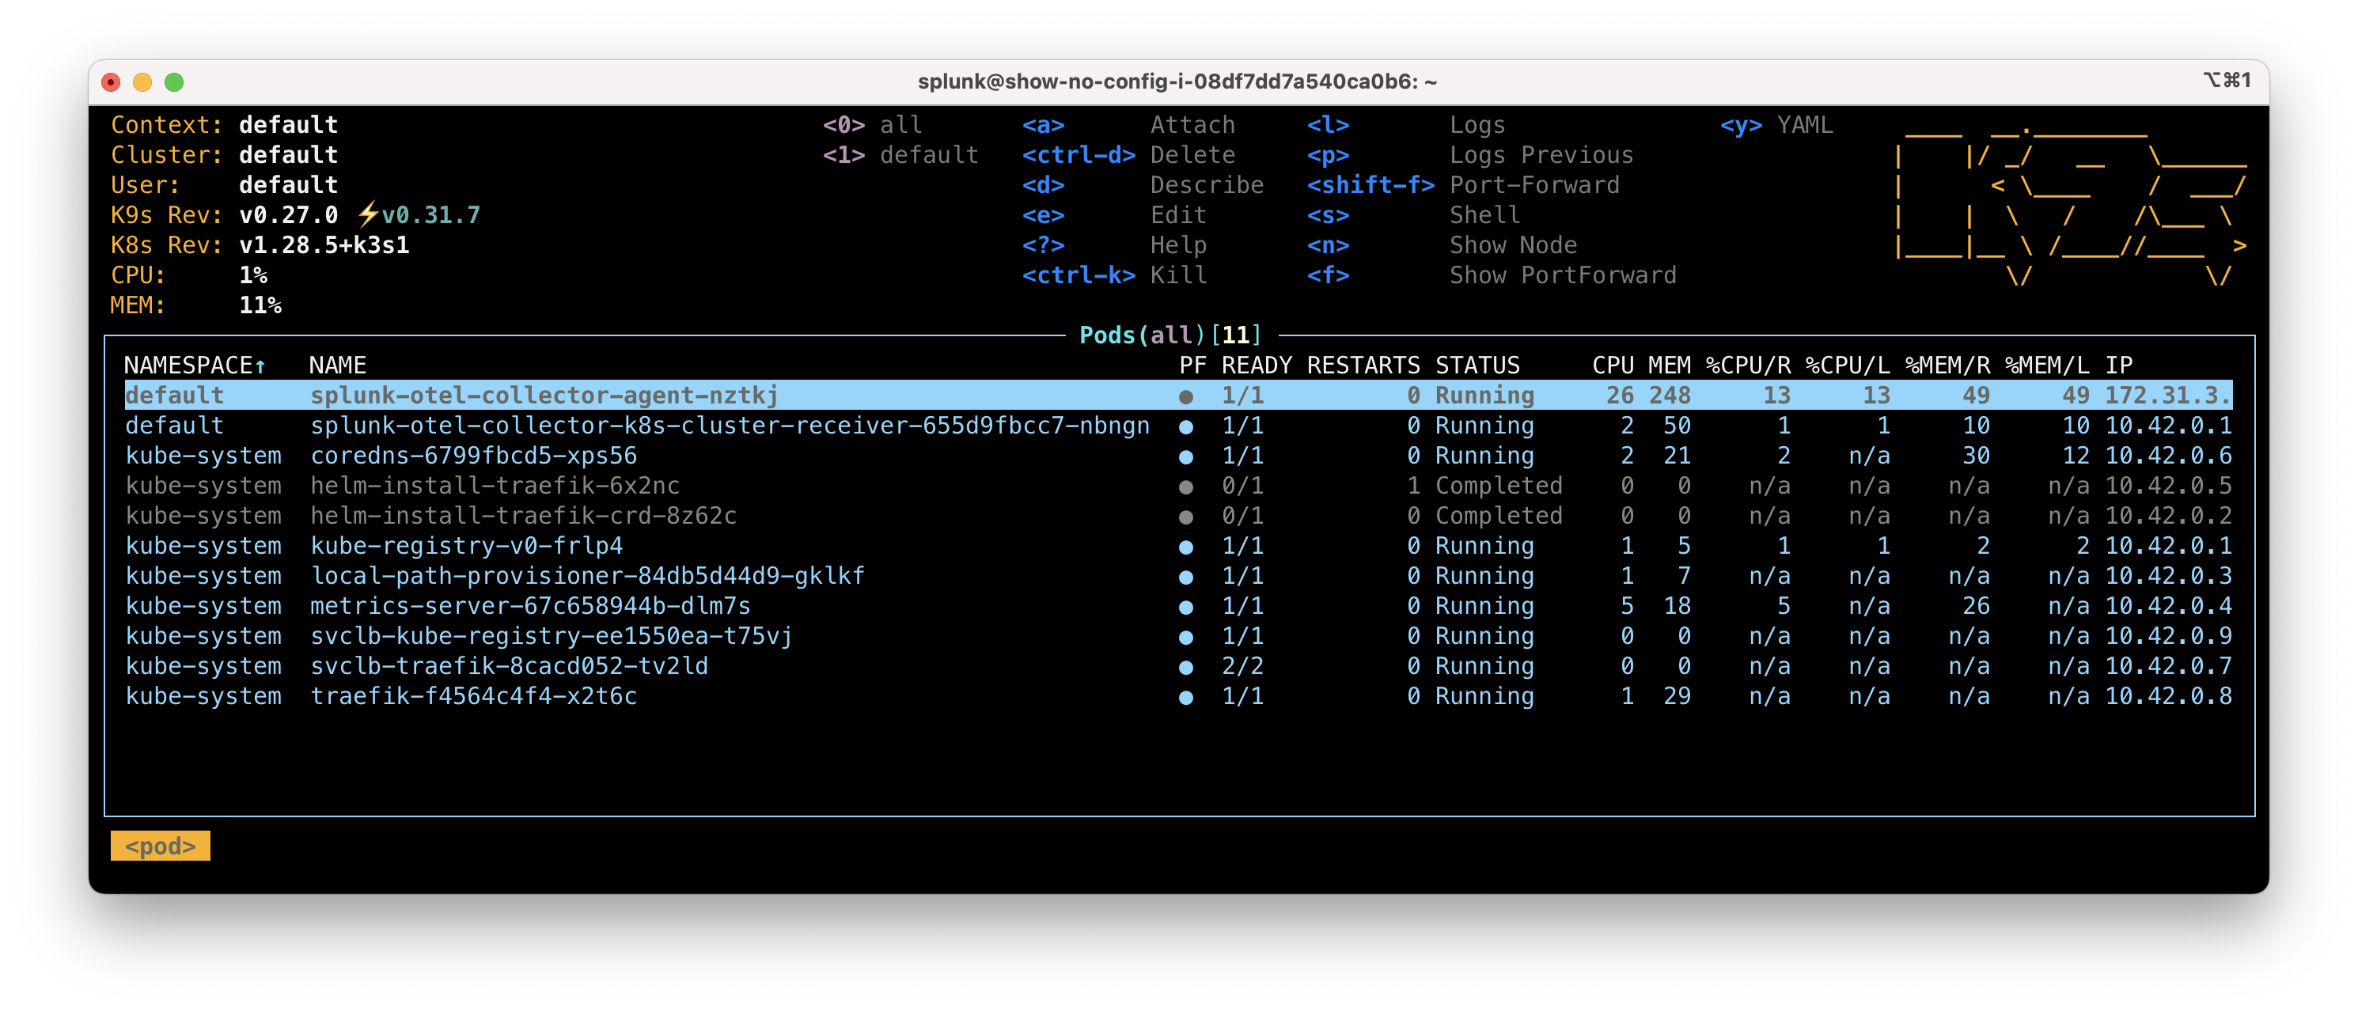Click the green zoom window button
2358x1011 pixels.
click(174, 82)
